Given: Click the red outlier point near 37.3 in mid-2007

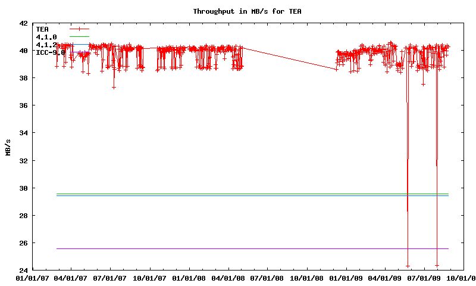Looking at the screenshot, I should (114, 87).
